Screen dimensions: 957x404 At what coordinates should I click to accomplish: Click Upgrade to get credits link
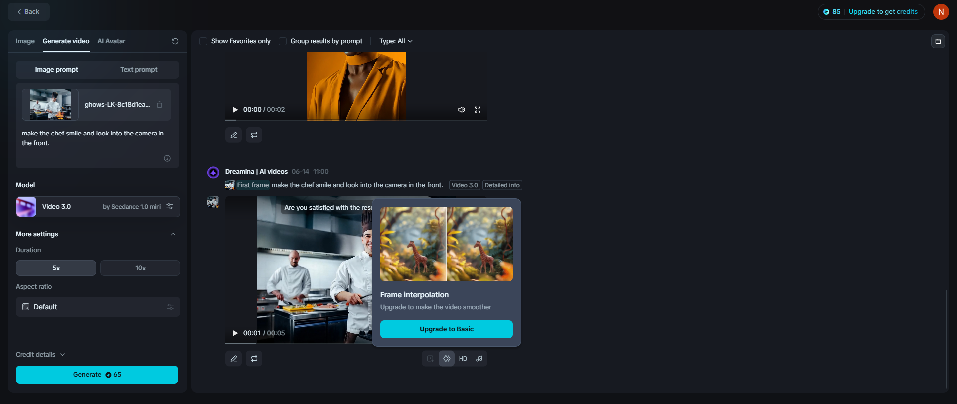point(883,12)
